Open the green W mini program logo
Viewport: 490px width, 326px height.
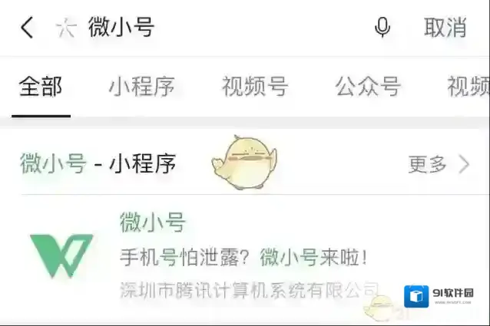(61, 255)
